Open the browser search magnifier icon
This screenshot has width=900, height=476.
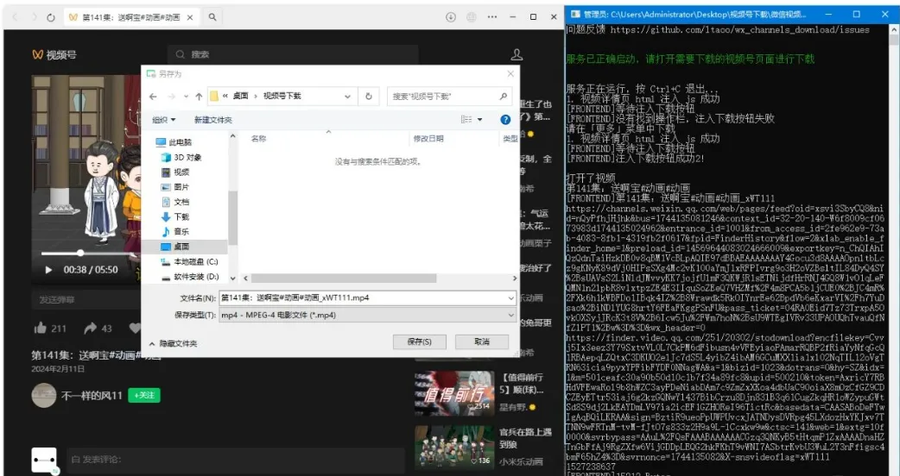pos(212,17)
